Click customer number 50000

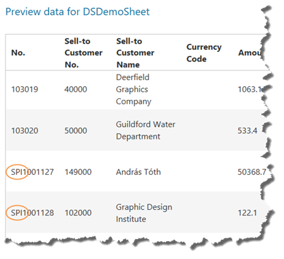(x=76, y=131)
